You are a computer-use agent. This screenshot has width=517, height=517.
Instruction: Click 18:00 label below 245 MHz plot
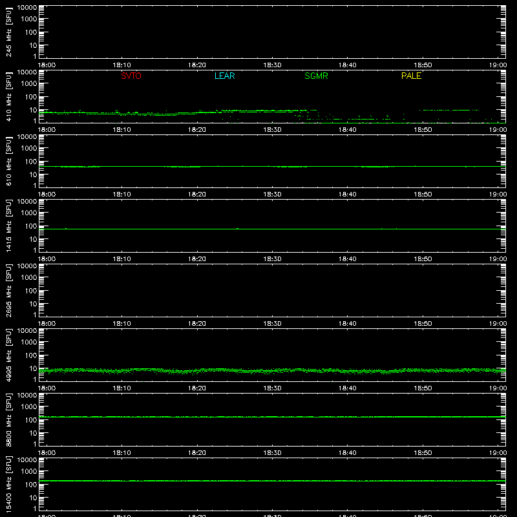pos(47,65)
